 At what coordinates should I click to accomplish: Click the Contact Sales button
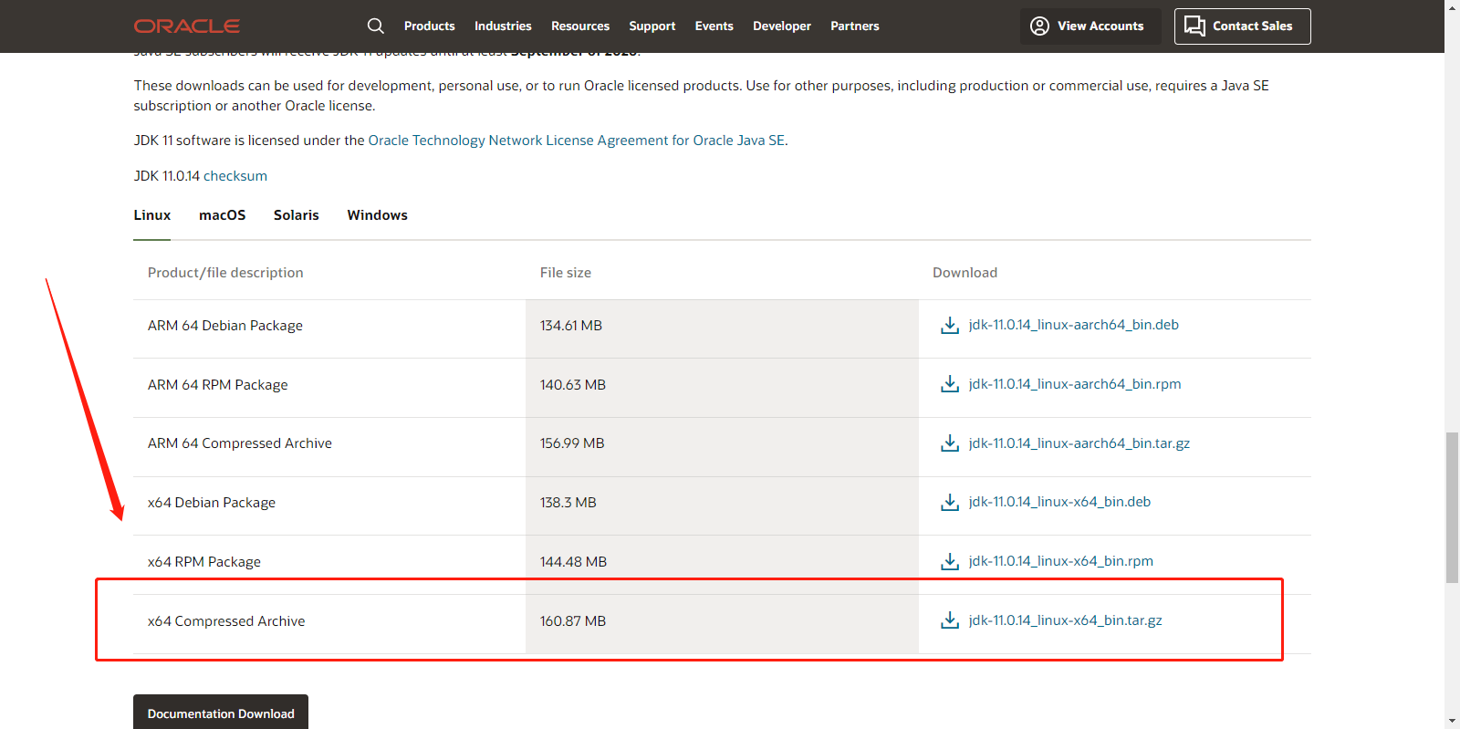pos(1242,26)
